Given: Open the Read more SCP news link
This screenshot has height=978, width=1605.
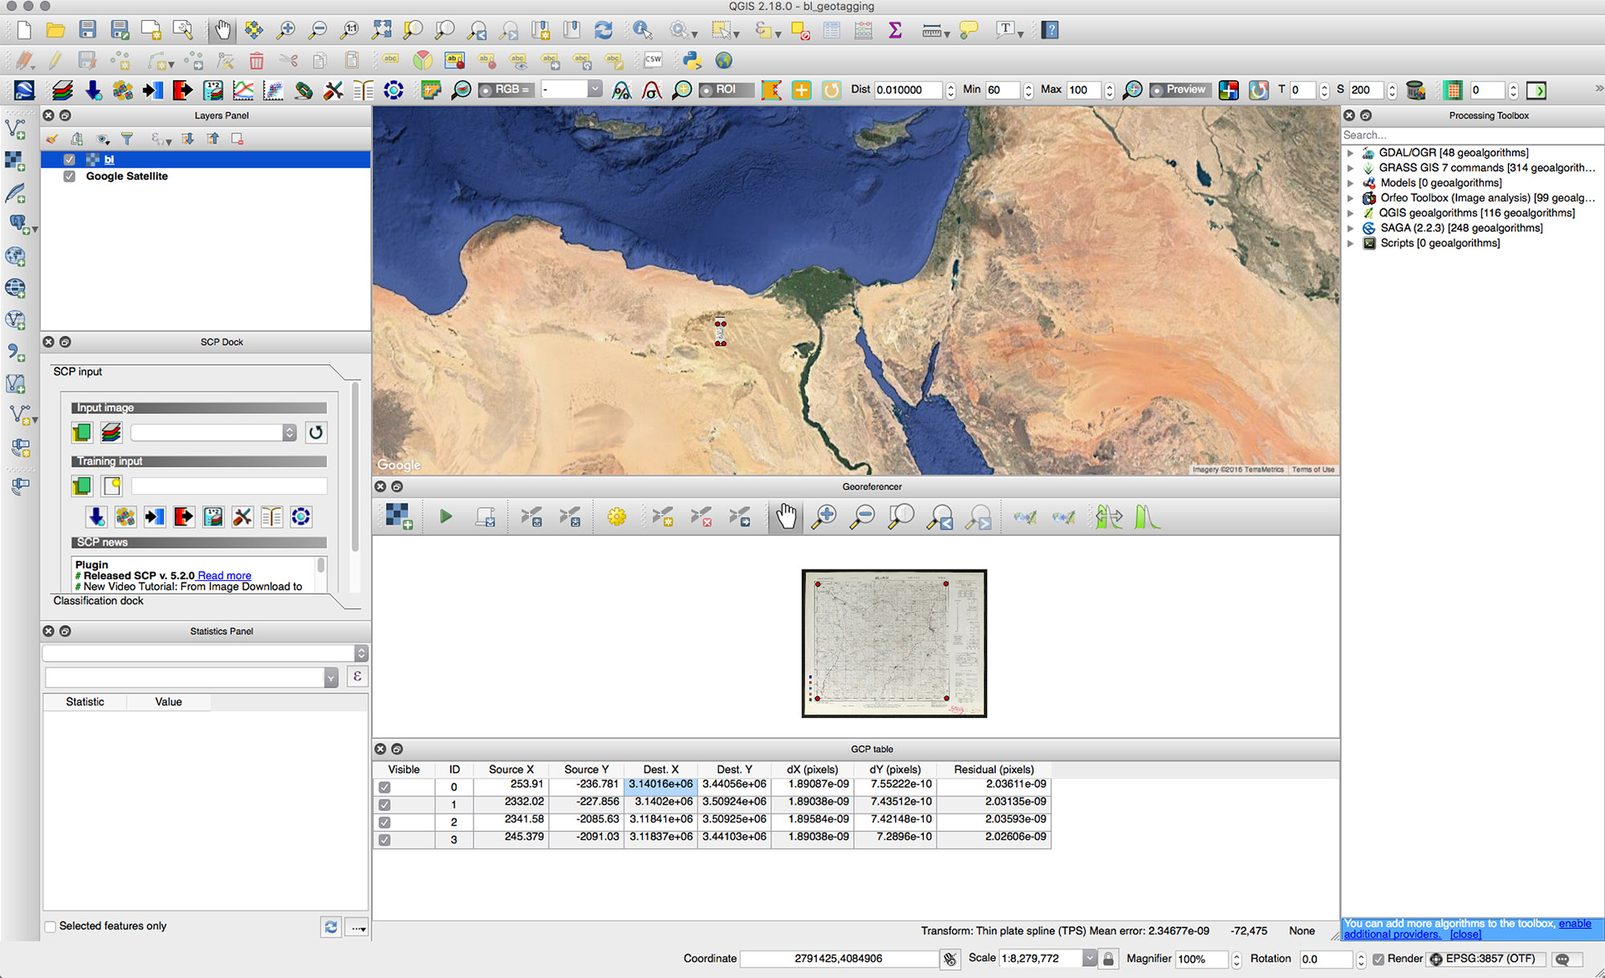Looking at the screenshot, I should [225, 575].
